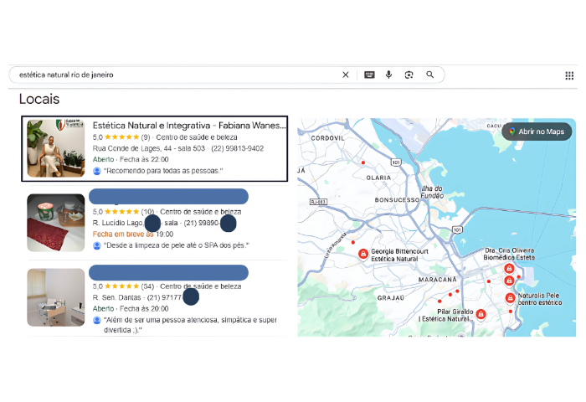Open 'Abrir no Maps' button on the map
The image size is (586, 402).
(x=537, y=131)
